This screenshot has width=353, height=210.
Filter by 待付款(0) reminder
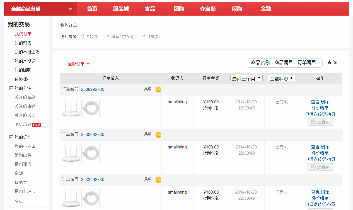click(90, 37)
